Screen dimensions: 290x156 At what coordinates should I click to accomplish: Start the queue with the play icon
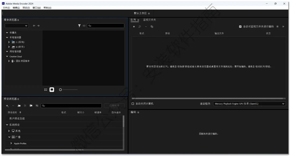click(283, 27)
